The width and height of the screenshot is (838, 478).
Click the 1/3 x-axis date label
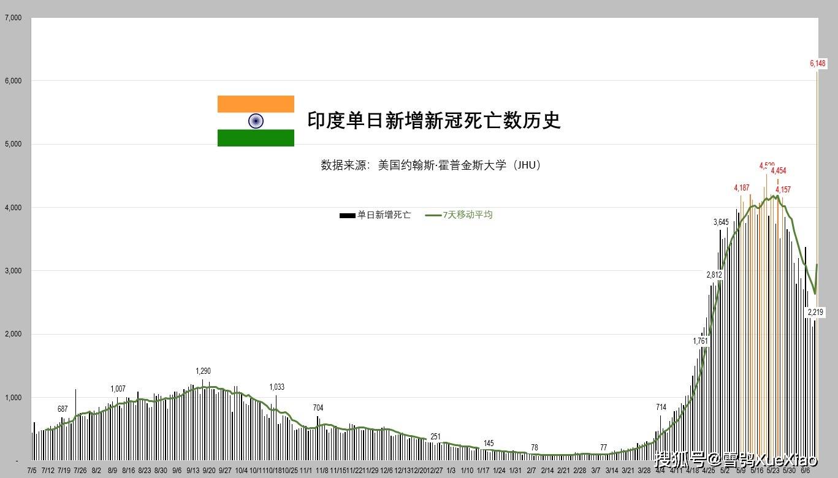[x=451, y=471]
